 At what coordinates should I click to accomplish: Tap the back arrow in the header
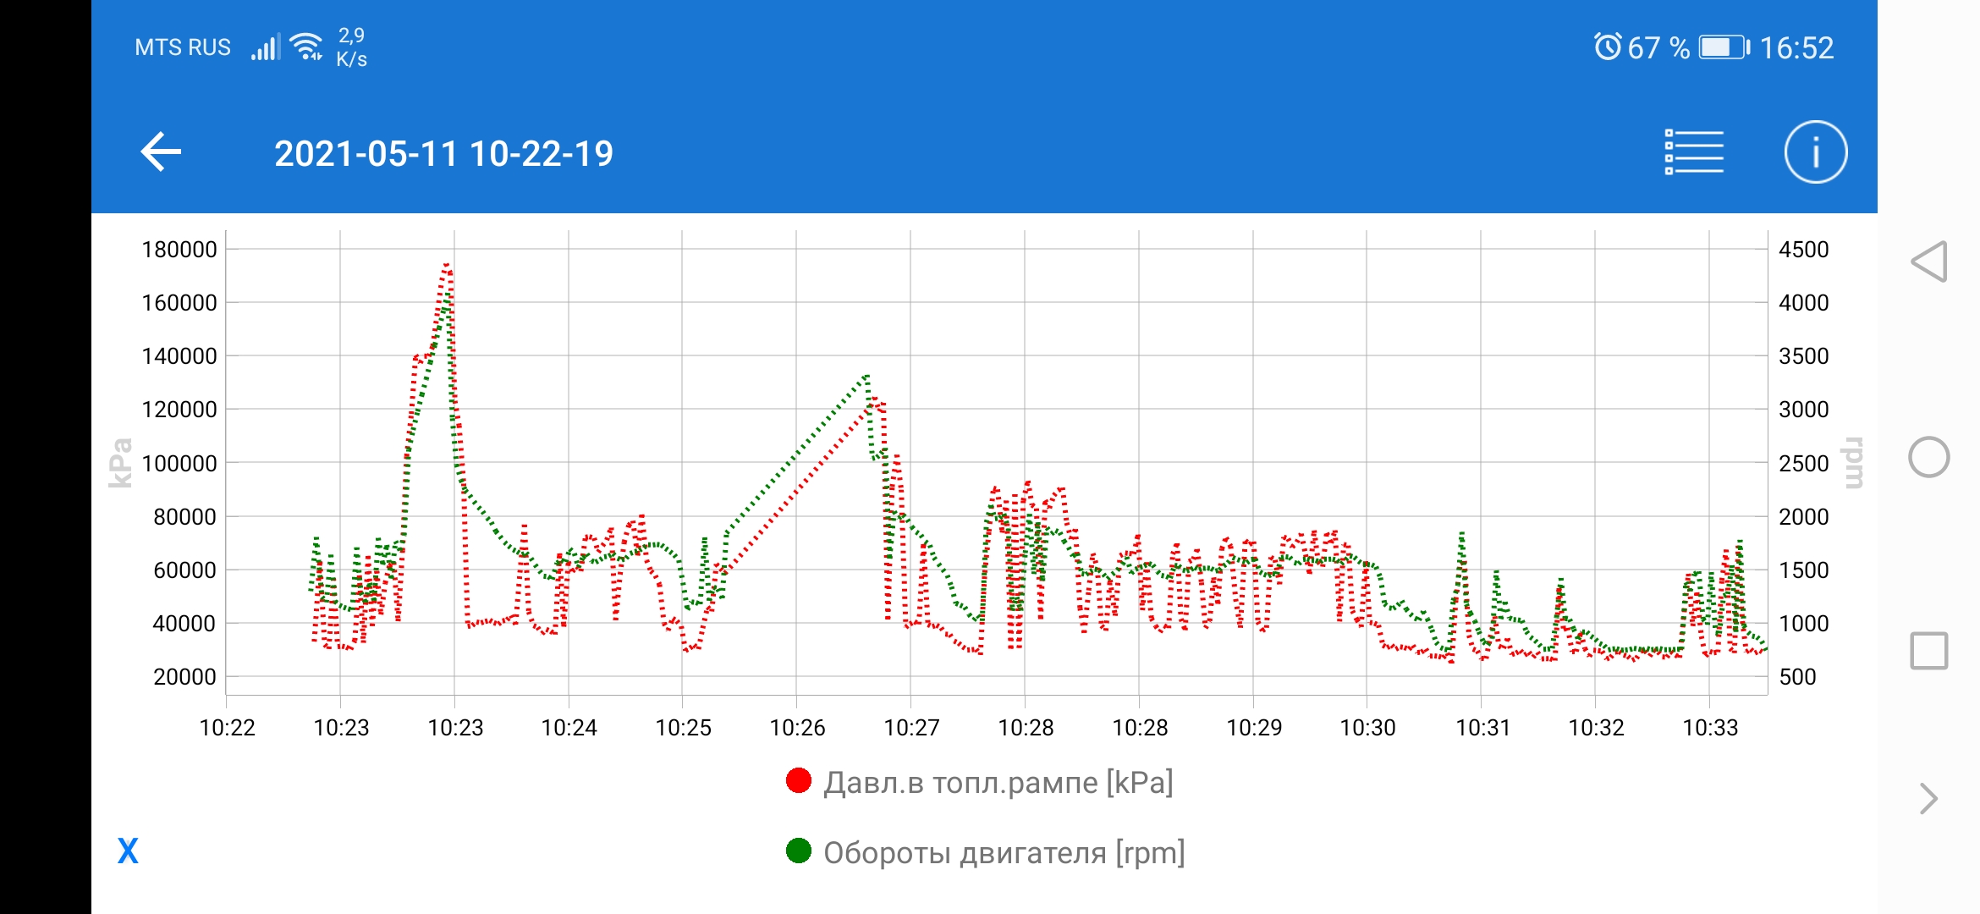pos(161,152)
